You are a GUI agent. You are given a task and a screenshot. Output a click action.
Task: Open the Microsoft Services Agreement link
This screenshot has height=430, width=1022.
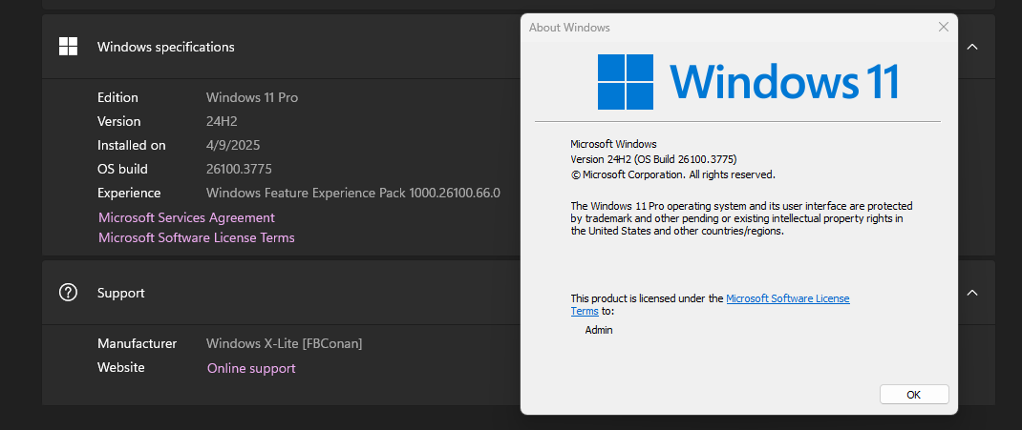click(186, 217)
